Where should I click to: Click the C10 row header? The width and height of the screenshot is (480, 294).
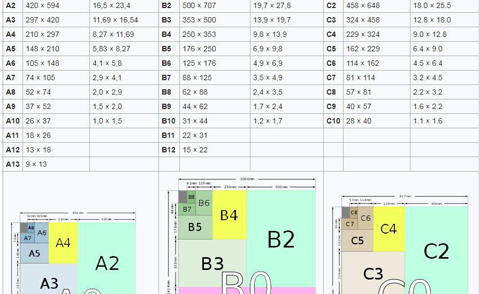click(333, 121)
